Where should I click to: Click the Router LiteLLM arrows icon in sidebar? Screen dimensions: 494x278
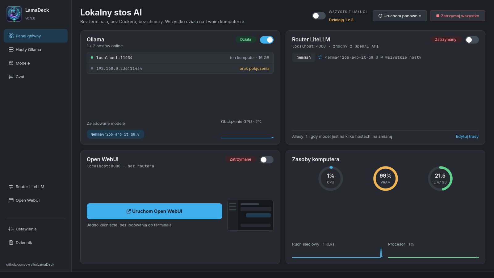tap(11, 187)
